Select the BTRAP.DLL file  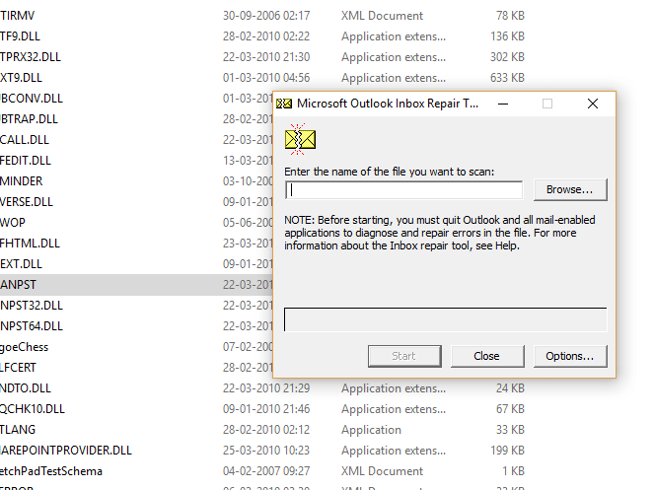pos(29,119)
